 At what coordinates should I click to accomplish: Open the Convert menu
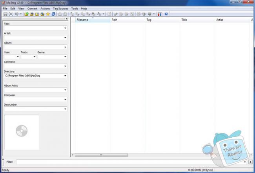coord(32,9)
